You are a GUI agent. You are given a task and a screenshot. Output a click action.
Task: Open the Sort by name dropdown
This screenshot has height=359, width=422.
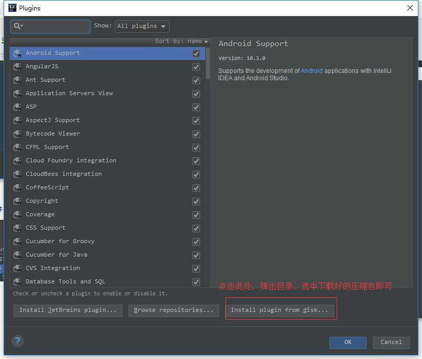[182, 41]
